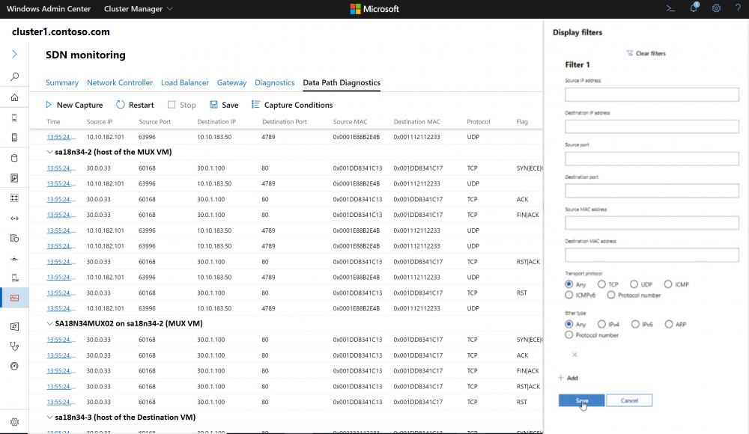
Task: Switch to the Diagnostics tab
Action: coord(275,82)
